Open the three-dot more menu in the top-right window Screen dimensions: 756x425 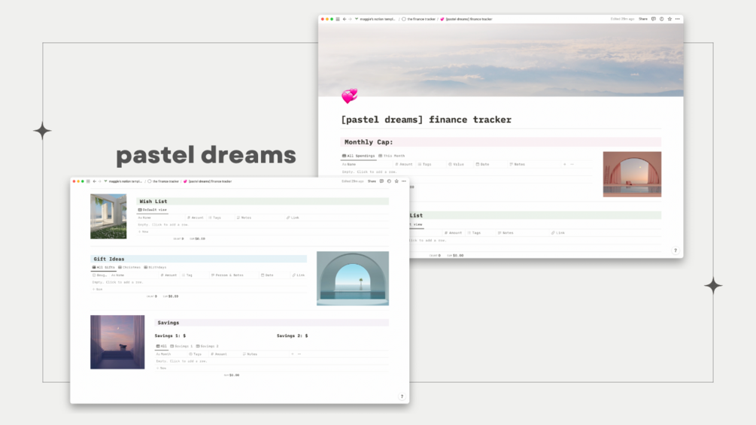pos(678,20)
